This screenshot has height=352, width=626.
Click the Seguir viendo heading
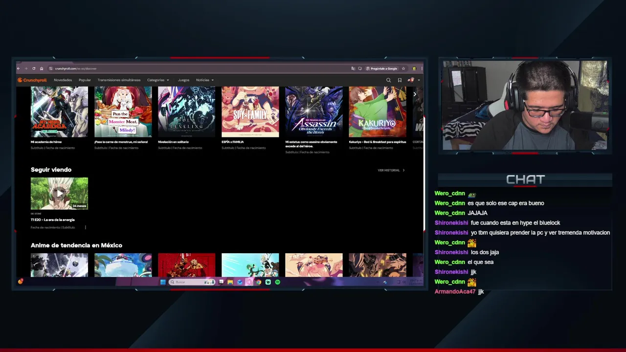(x=51, y=170)
